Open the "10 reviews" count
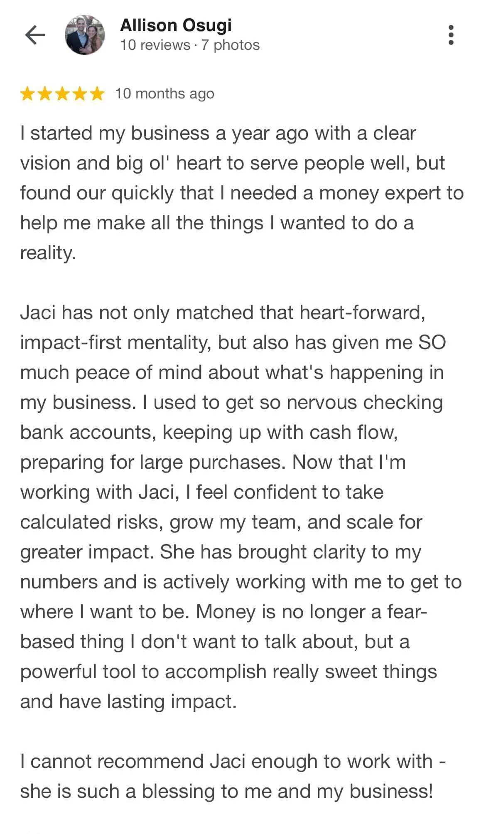 click(x=155, y=45)
